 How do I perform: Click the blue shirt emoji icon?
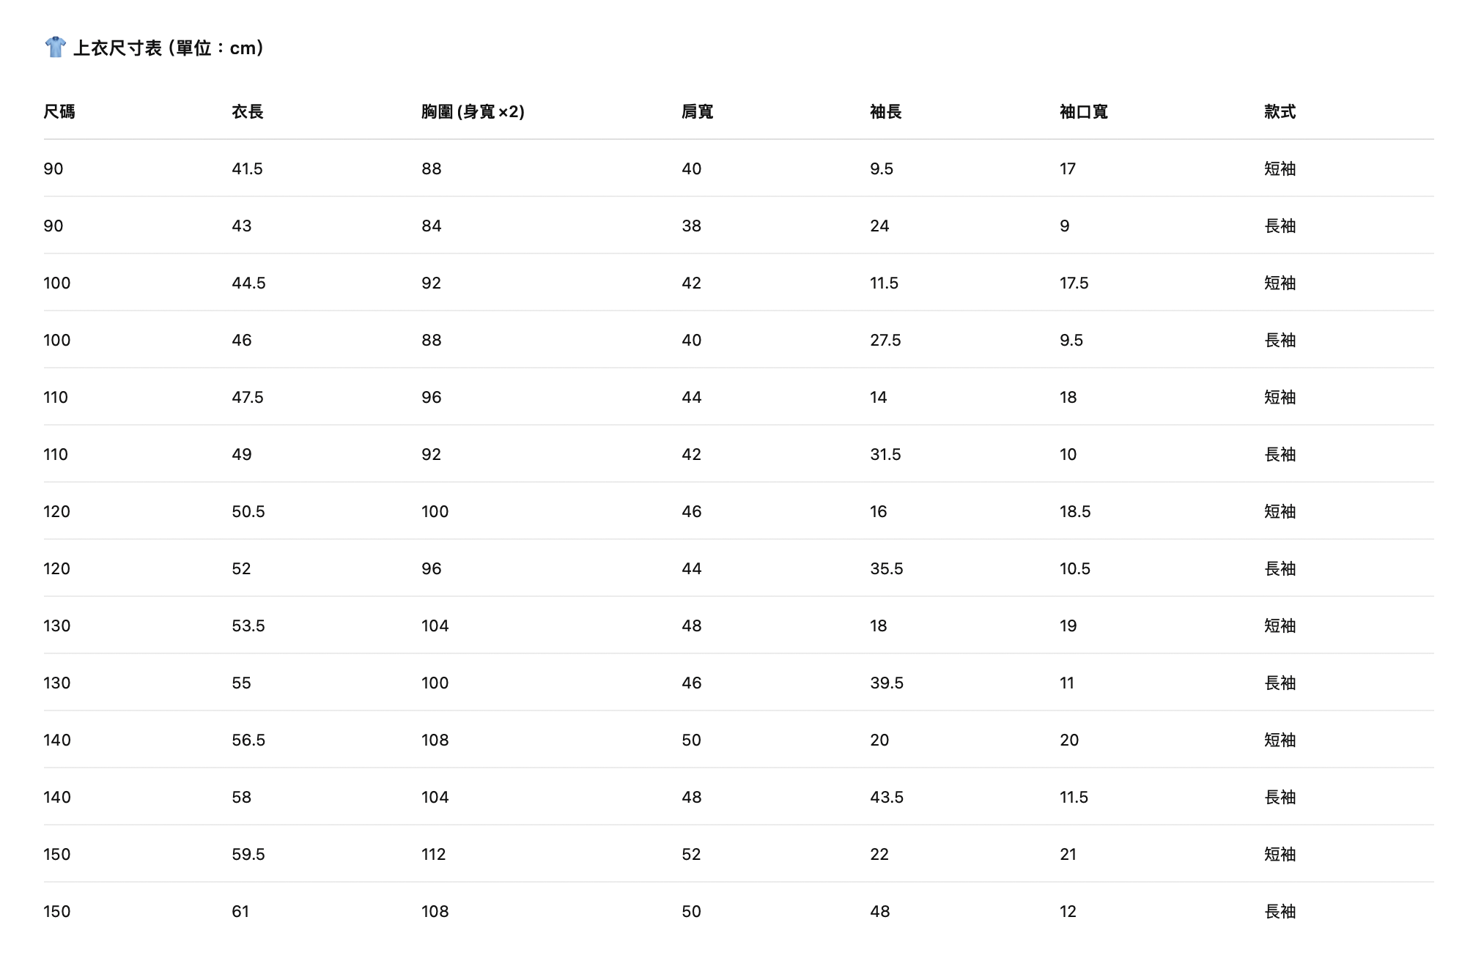click(x=56, y=48)
